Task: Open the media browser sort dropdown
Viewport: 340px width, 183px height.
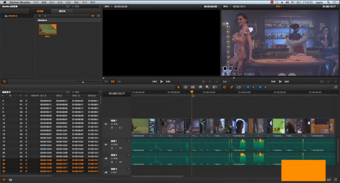Action: click(x=68, y=6)
